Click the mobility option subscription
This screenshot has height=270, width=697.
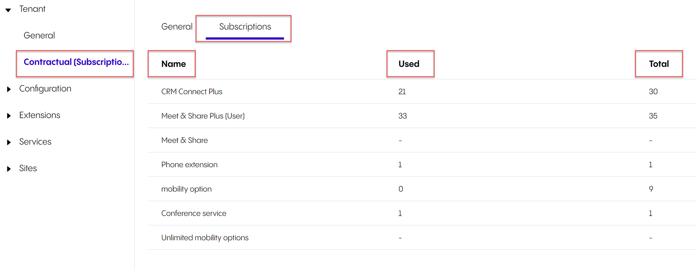(x=186, y=189)
